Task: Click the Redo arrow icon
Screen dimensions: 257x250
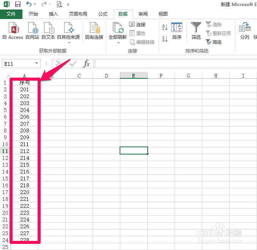Action: (x=44, y=4)
